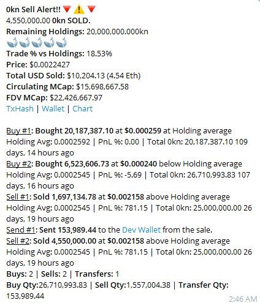Image resolution: width=260 pixels, height=303 pixels.
Task: Click the underlined Buy #1 label
Action: [x=18, y=131]
